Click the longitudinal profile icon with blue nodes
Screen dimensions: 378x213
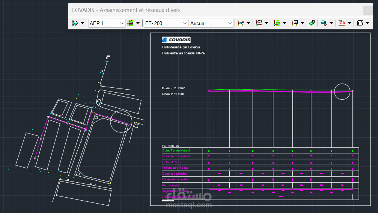277,23
